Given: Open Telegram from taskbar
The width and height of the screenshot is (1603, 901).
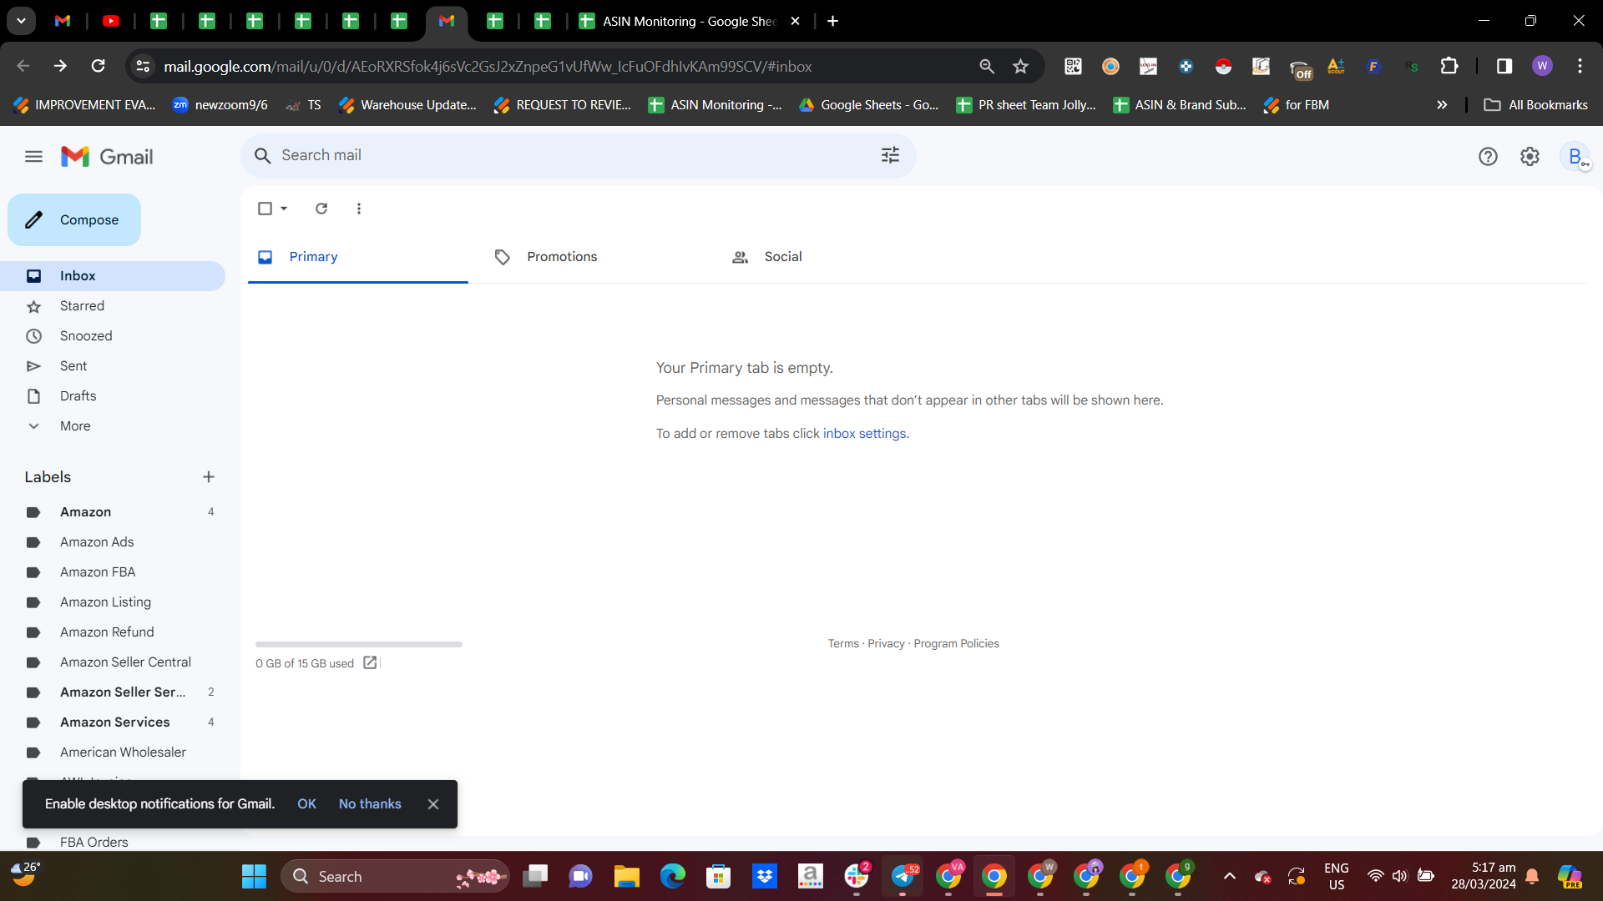Looking at the screenshot, I should click(903, 877).
